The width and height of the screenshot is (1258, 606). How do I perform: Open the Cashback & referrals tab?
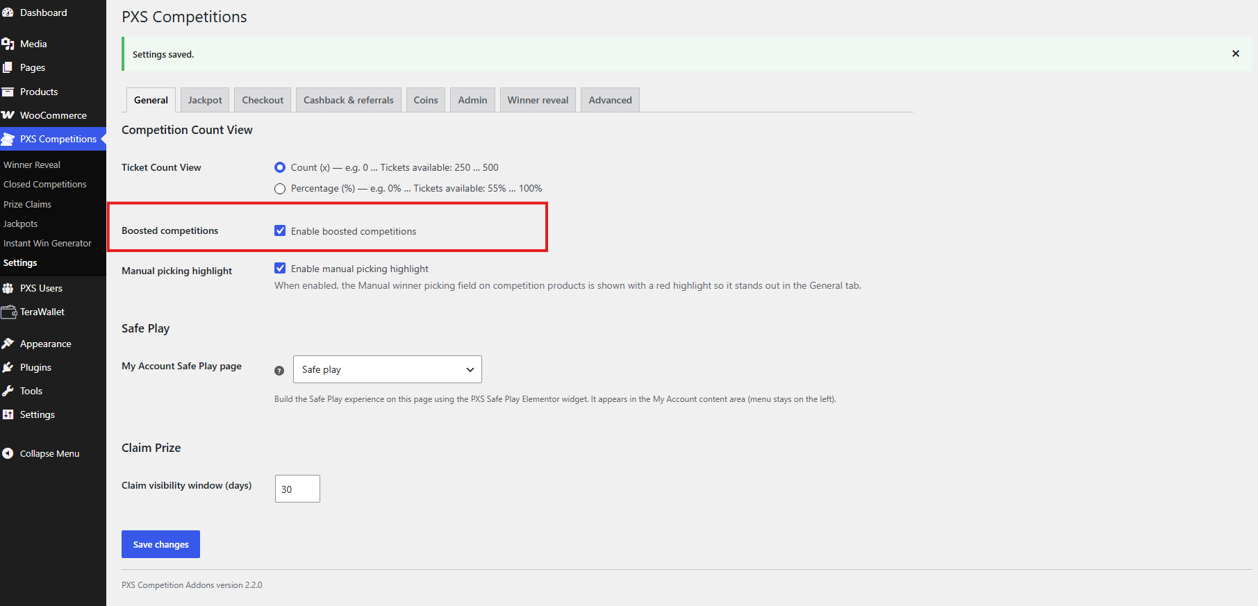click(349, 100)
